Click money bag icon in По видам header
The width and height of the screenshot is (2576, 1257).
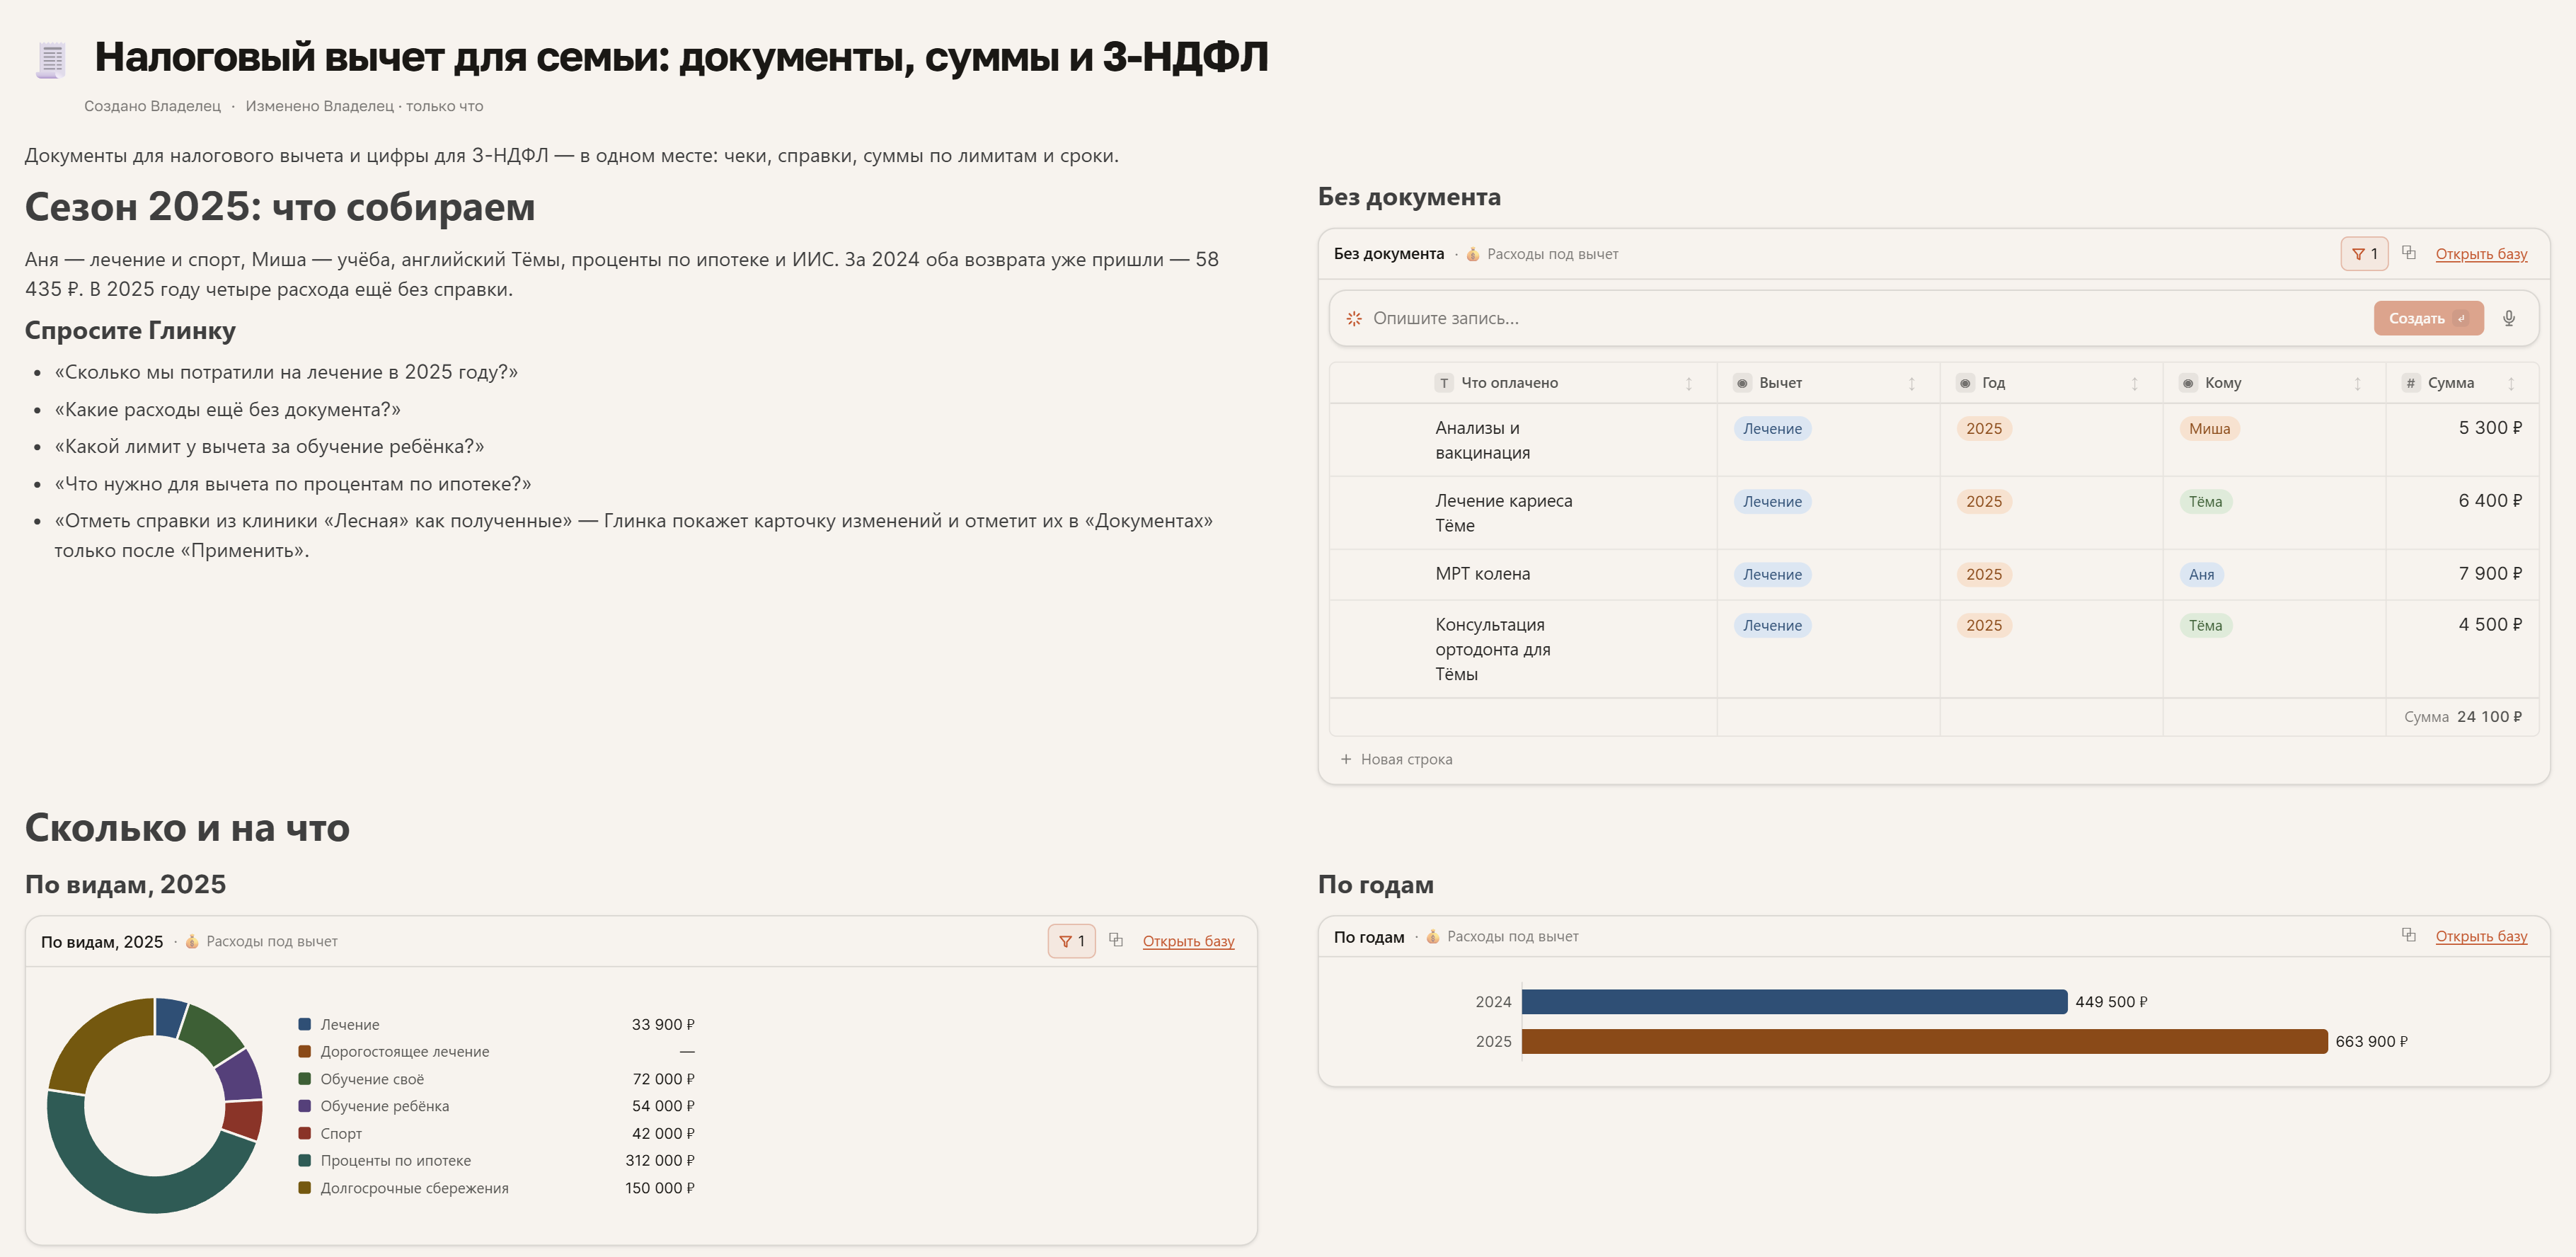192,941
